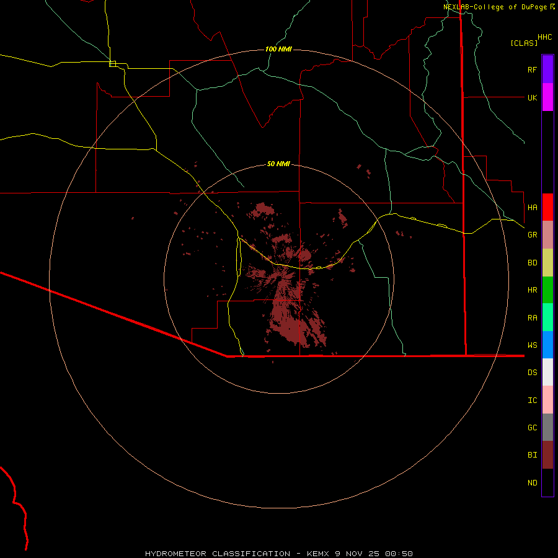Click the ND black legend swatch
The image size is (558, 558).
pyautogui.click(x=547, y=482)
